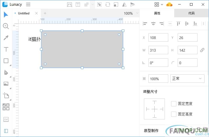Select the Pen tool
This screenshot has width=209, height=137.
tap(6, 72)
